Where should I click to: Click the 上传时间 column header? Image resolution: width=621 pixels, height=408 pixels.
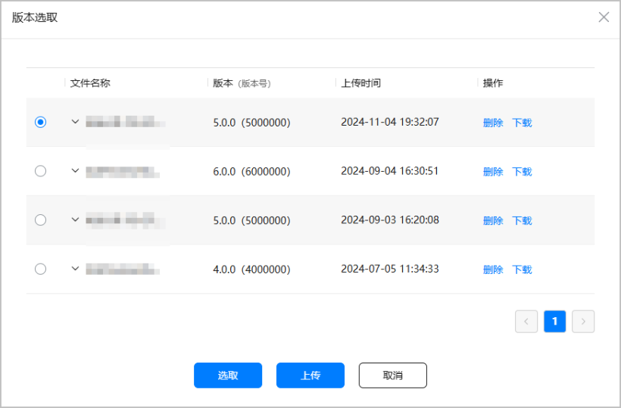(360, 83)
